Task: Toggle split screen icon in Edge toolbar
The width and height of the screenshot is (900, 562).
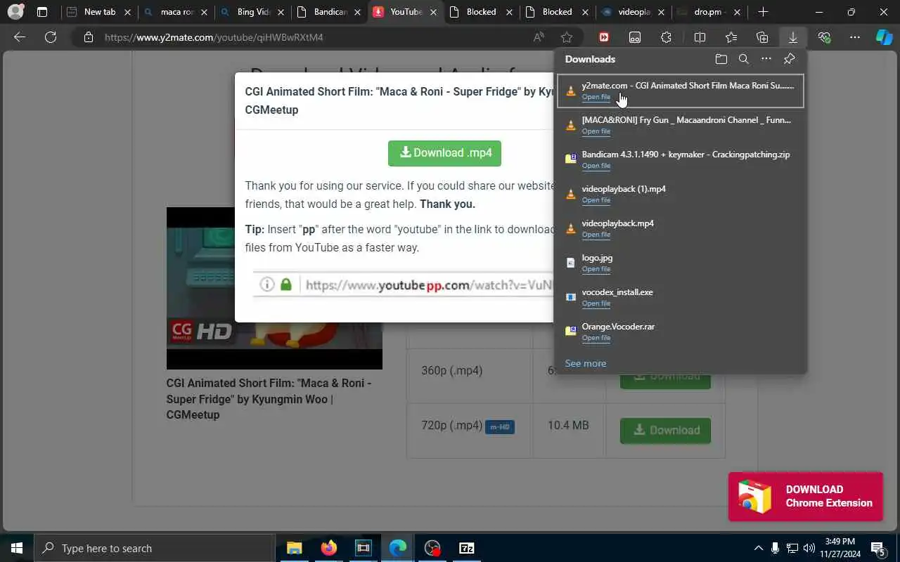Action: click(700, 37)
